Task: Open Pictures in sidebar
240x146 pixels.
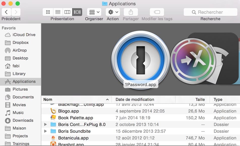Action: click(x=20, y=89)
